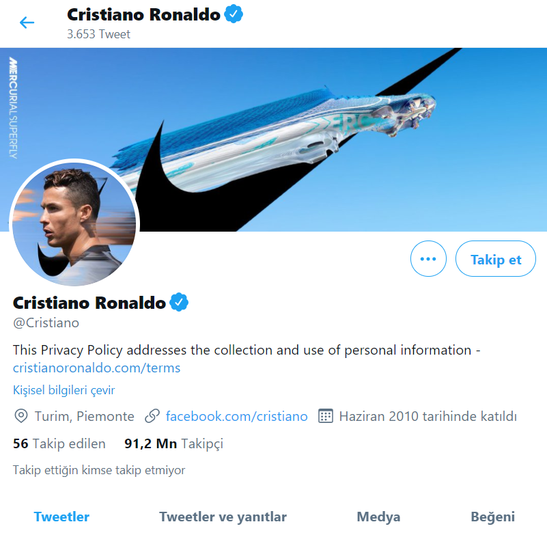
Task: Visit the facebook.com/cristiano profile link
Action: (236, 415)
